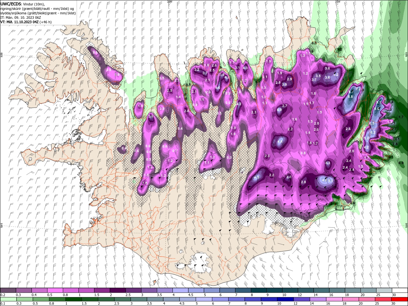Pick the darkest purple swatch in upper scale
The width and height of the screenshot is (408, 306).
[118, 290]
